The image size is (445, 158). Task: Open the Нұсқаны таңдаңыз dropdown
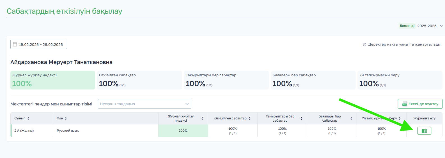[144, 104]
